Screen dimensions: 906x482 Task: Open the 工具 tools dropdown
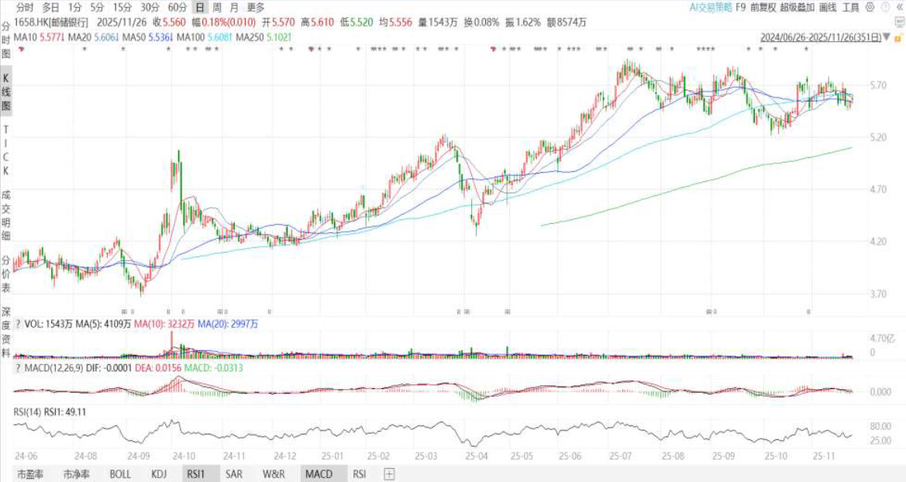[x=850, y=8]
